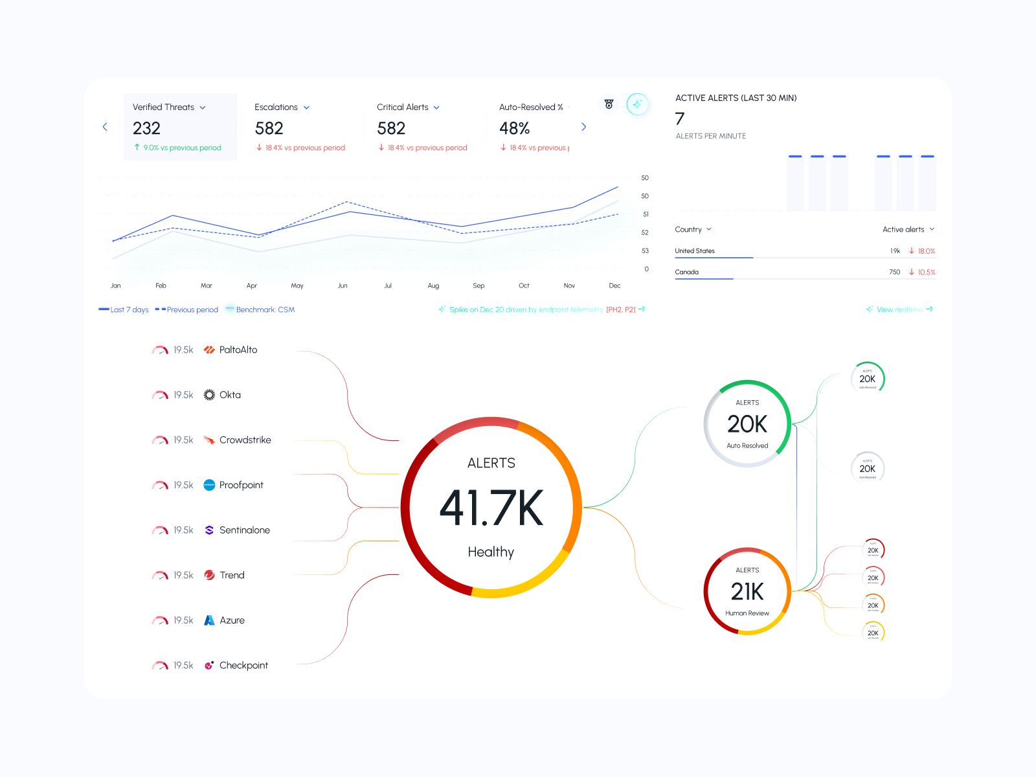1036x777 pixels.
Task: Click the Azure logo icon
Action: pyautogui.click(x=209, y=620)
